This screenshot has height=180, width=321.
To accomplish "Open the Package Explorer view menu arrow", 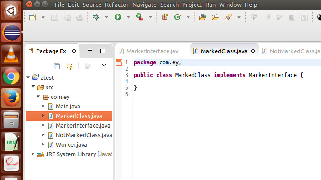I will click(x=104, y=65).
